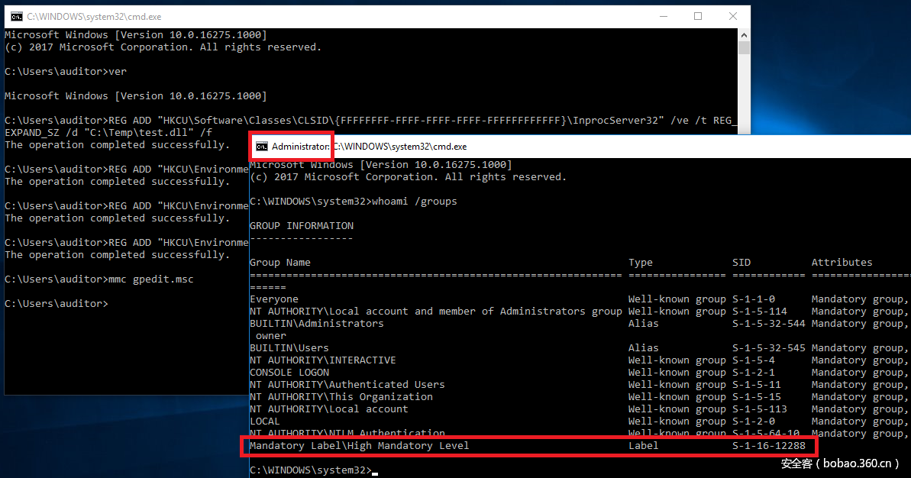Click the 'Label' type in the Mandatory Label row

(x=643, y=446)
